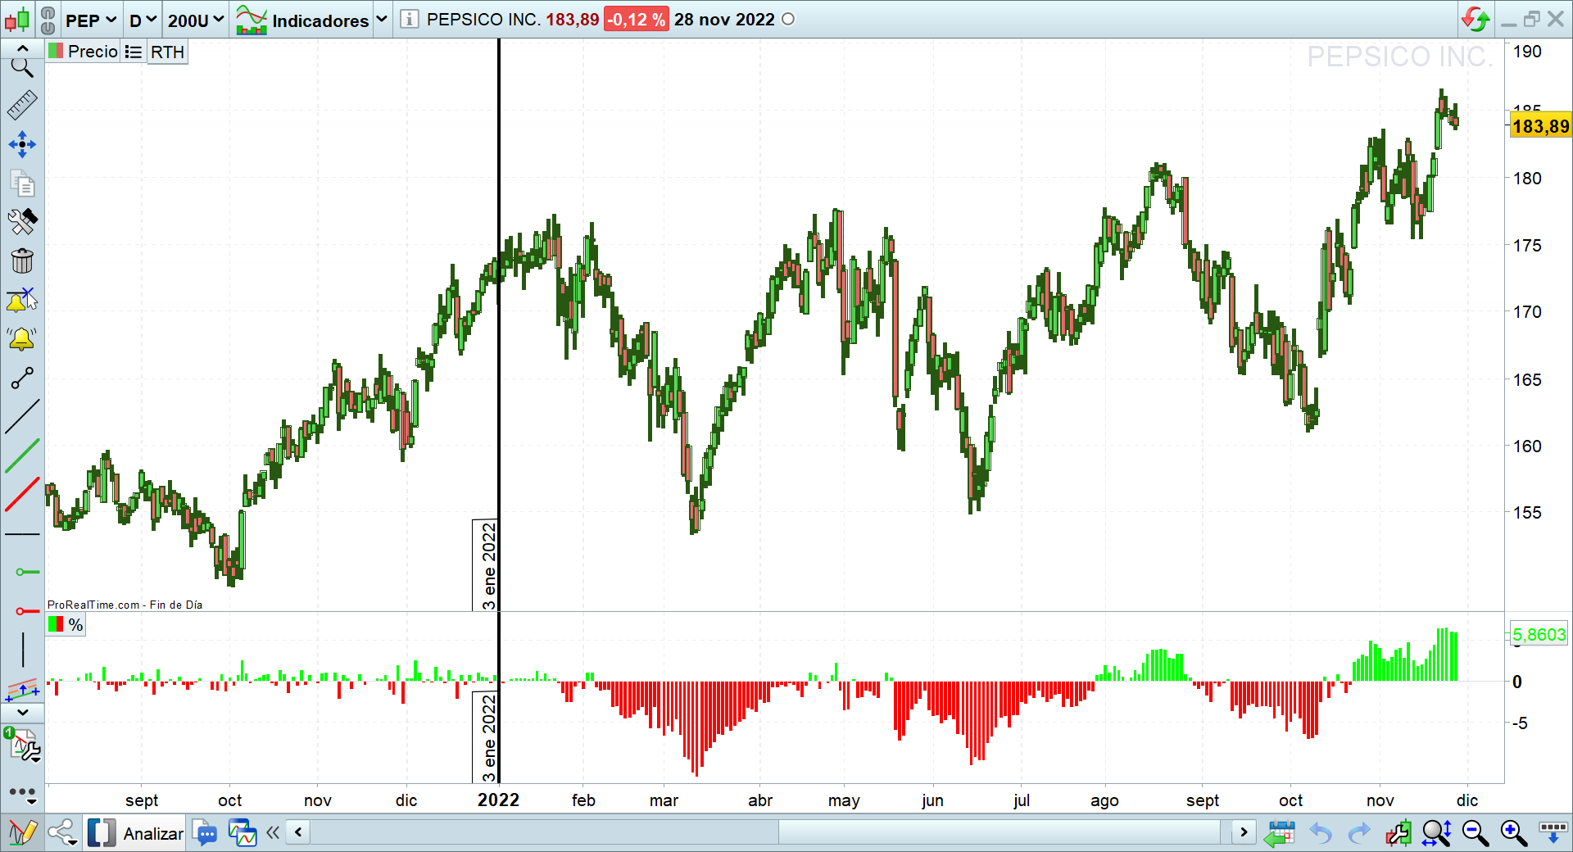Viewport: 1573px width, 852px height.
Task: Open the Indicadores menu
Action: coord(311,20)
